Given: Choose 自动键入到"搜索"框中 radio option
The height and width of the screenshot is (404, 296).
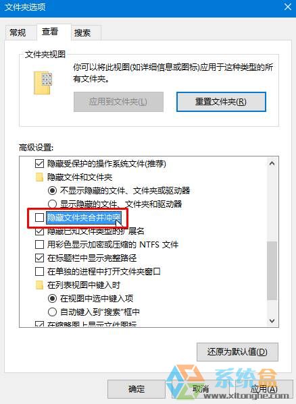Looking at the screenshot, I should [x=52, y=312].
